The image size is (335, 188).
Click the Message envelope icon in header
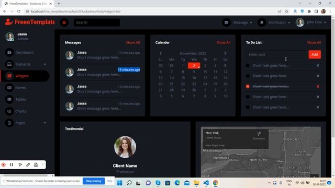point(226,22)
